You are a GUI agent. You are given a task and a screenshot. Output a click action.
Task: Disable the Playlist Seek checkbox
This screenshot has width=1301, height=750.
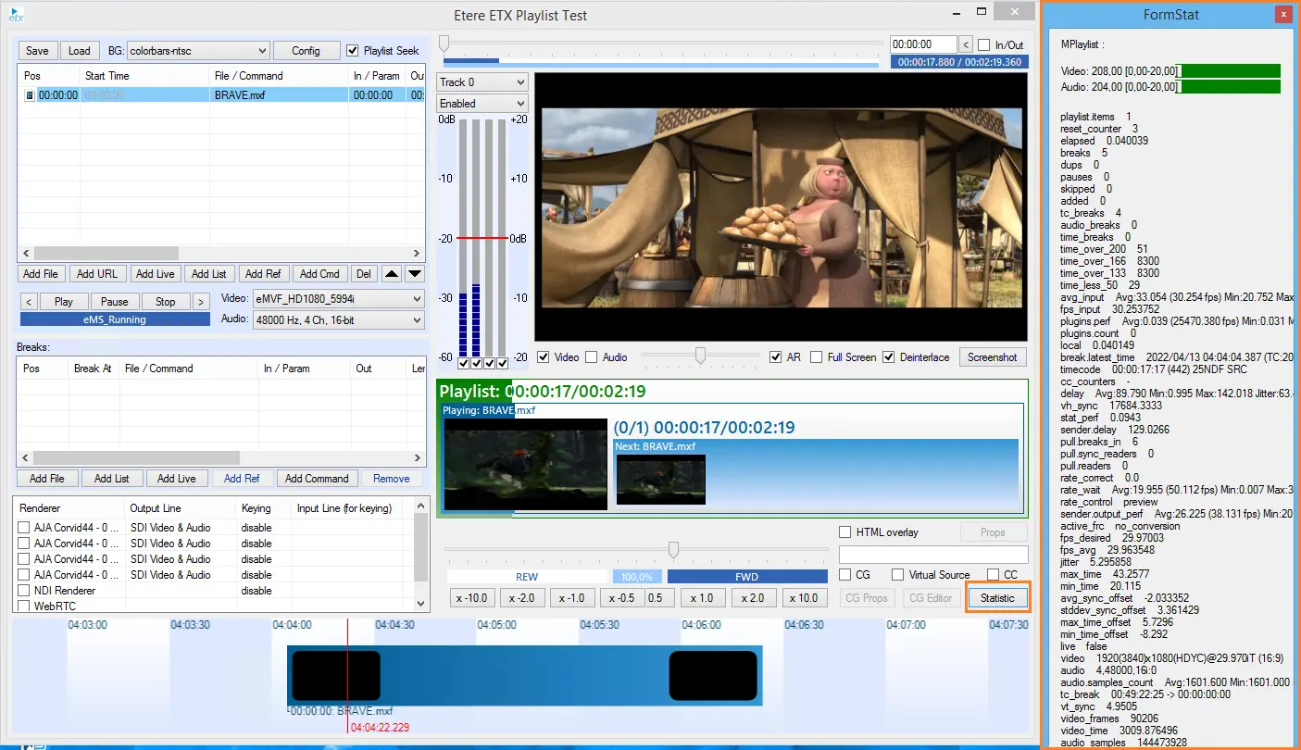pos(352,51)
